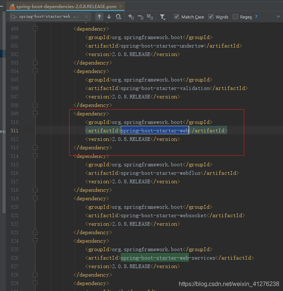This screenshot has width=283, height=291.
Task: Select the spring-boot-dependencies-2.0.8.RELEASE.pom tab
Action: 66,7
